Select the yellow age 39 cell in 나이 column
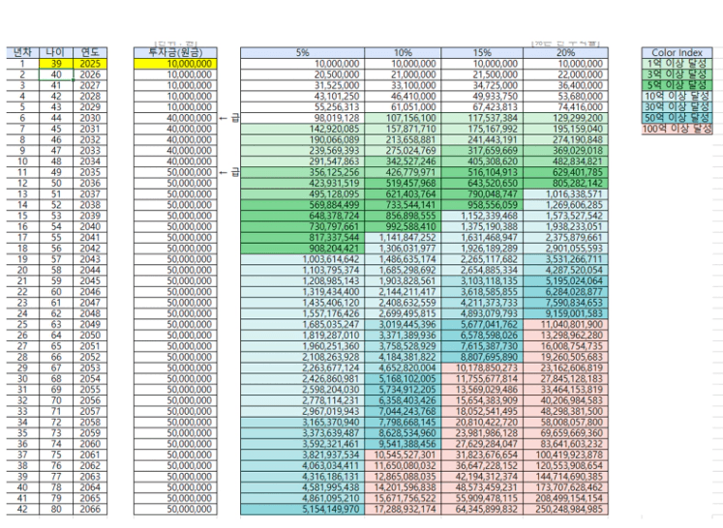This screenshot has width=723, height=528. (x=56, y=64)
